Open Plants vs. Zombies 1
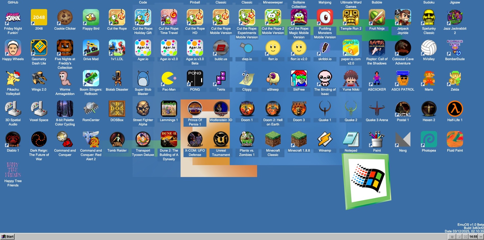Viewport: 484px width, 240px height. pos(247,139)
